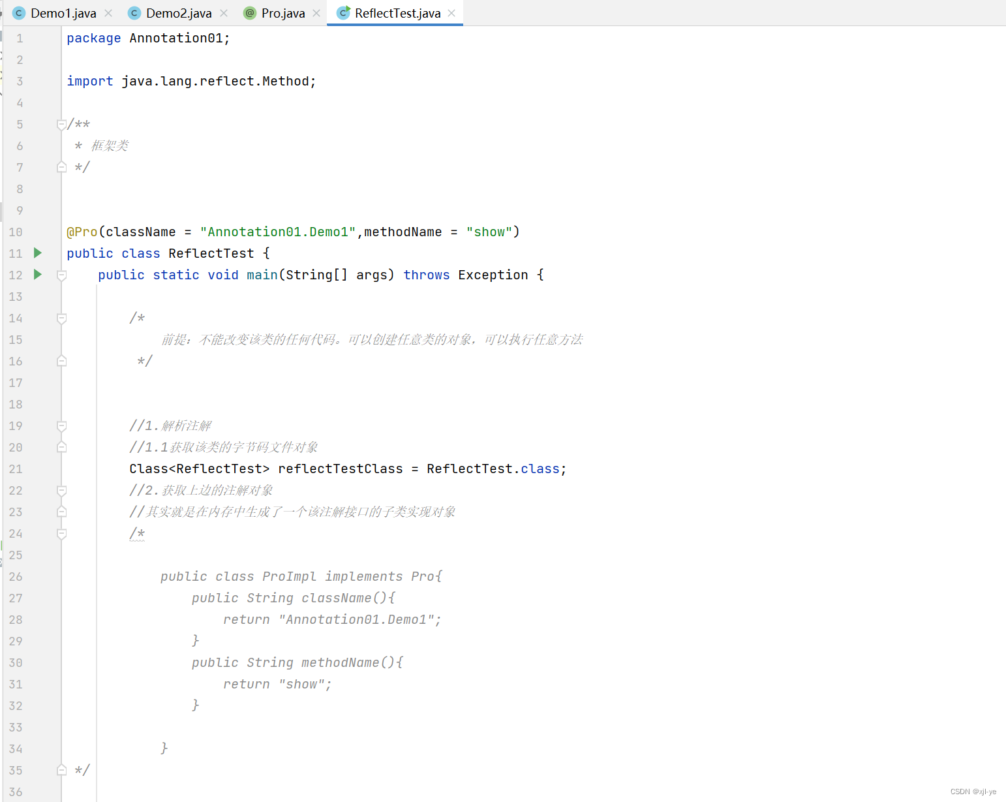This screenshot has height=802, width=1006.
Task: Click package Annotation01 declaration
Action: tap(148, 38)
